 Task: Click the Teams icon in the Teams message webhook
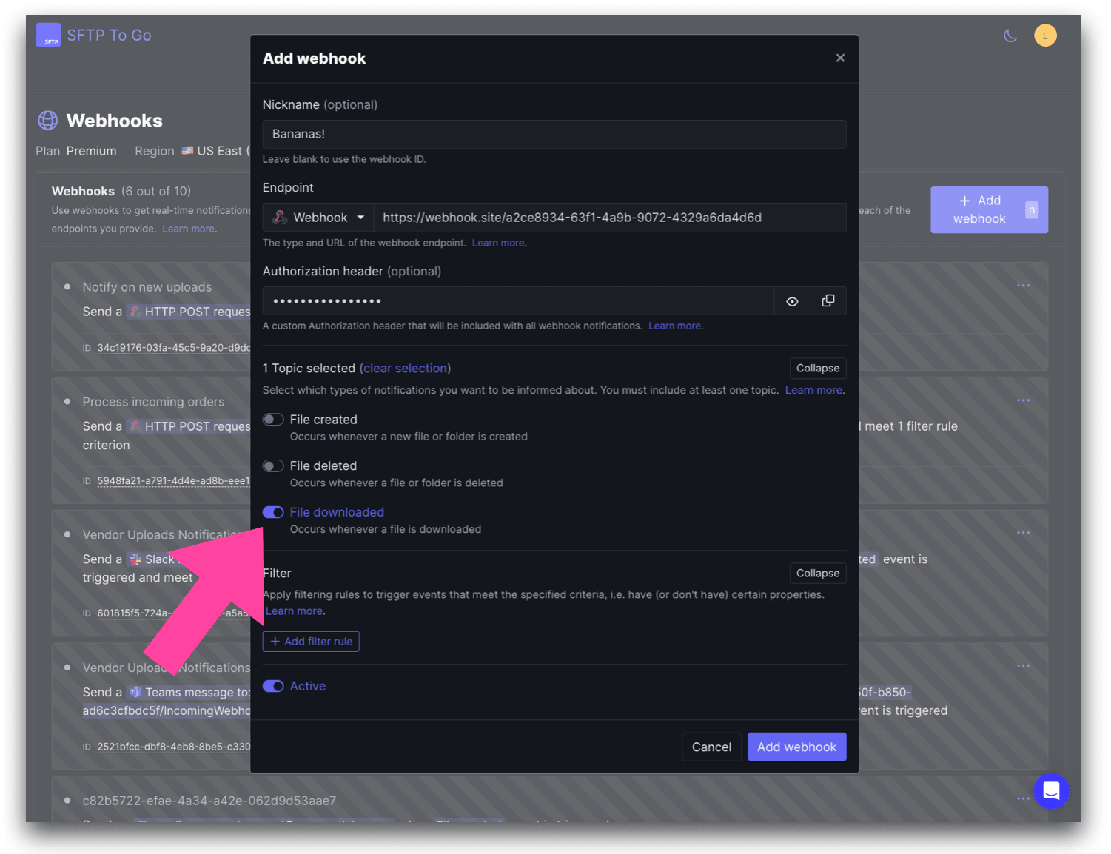point(135,692)
